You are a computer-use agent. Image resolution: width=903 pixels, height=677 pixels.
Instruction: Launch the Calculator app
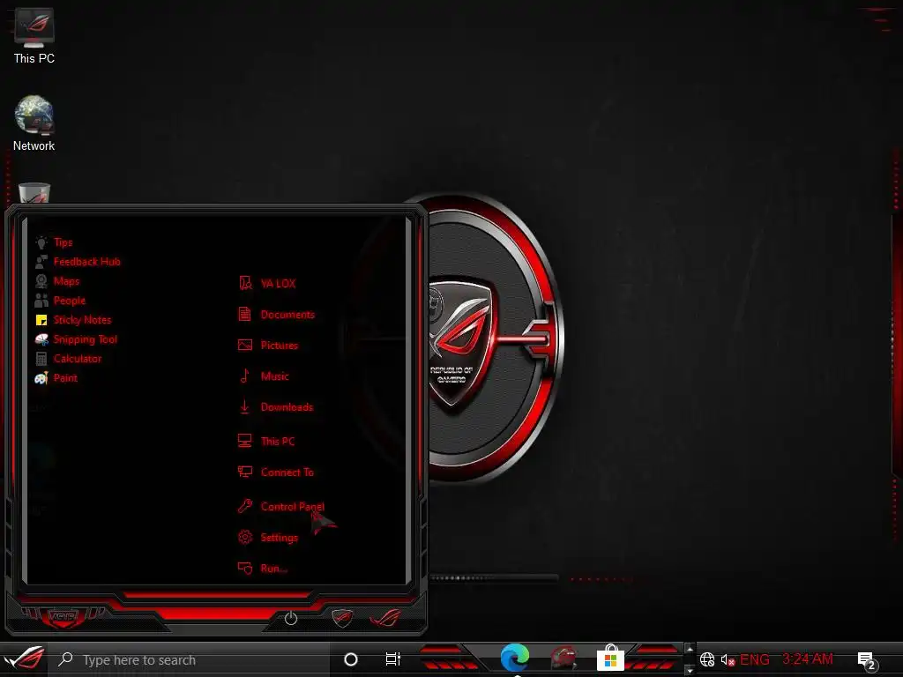click(x=68, y=359)
